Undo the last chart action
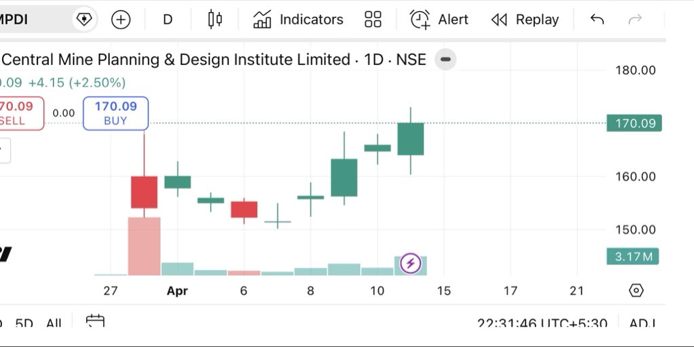 click(x=597, y=19)
